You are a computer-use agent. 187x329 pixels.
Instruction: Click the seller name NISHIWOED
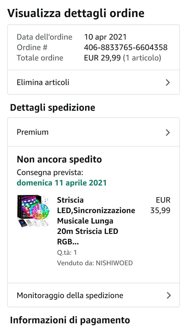click(x=114, y=263)
